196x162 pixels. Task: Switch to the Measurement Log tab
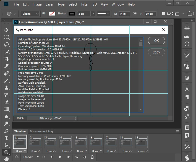41,132
